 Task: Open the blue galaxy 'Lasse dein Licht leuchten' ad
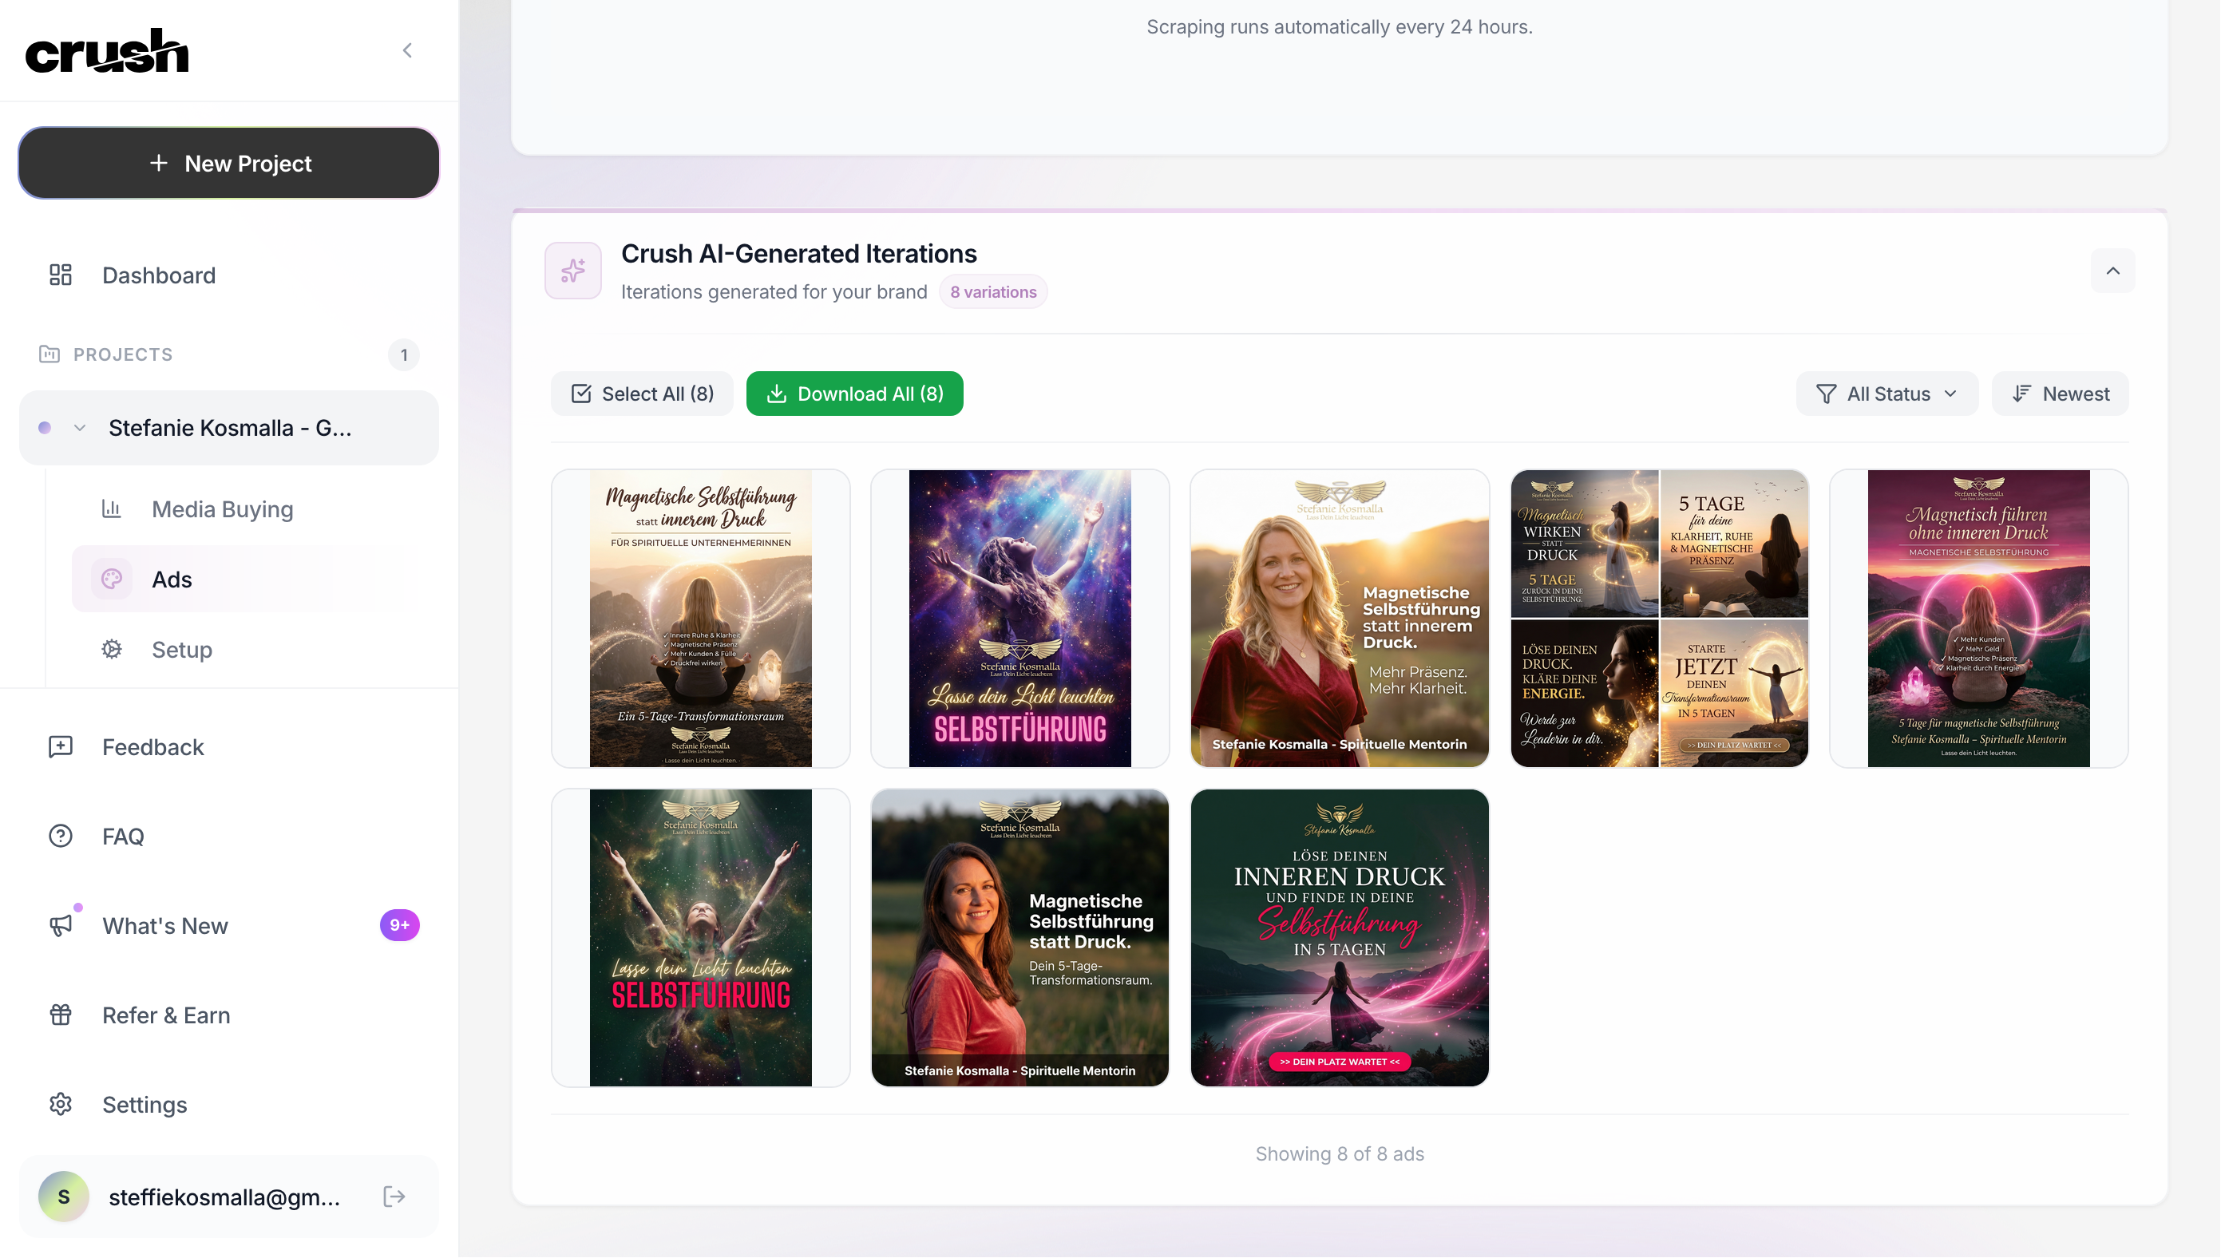click(1019, 619)
